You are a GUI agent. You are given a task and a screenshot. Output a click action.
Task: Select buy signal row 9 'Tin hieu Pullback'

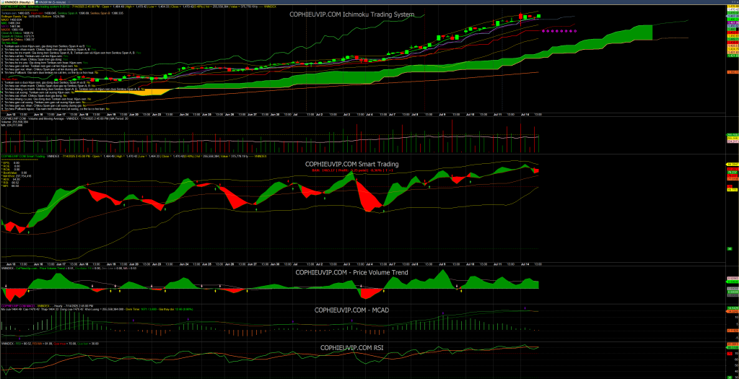tap(50, 73)
